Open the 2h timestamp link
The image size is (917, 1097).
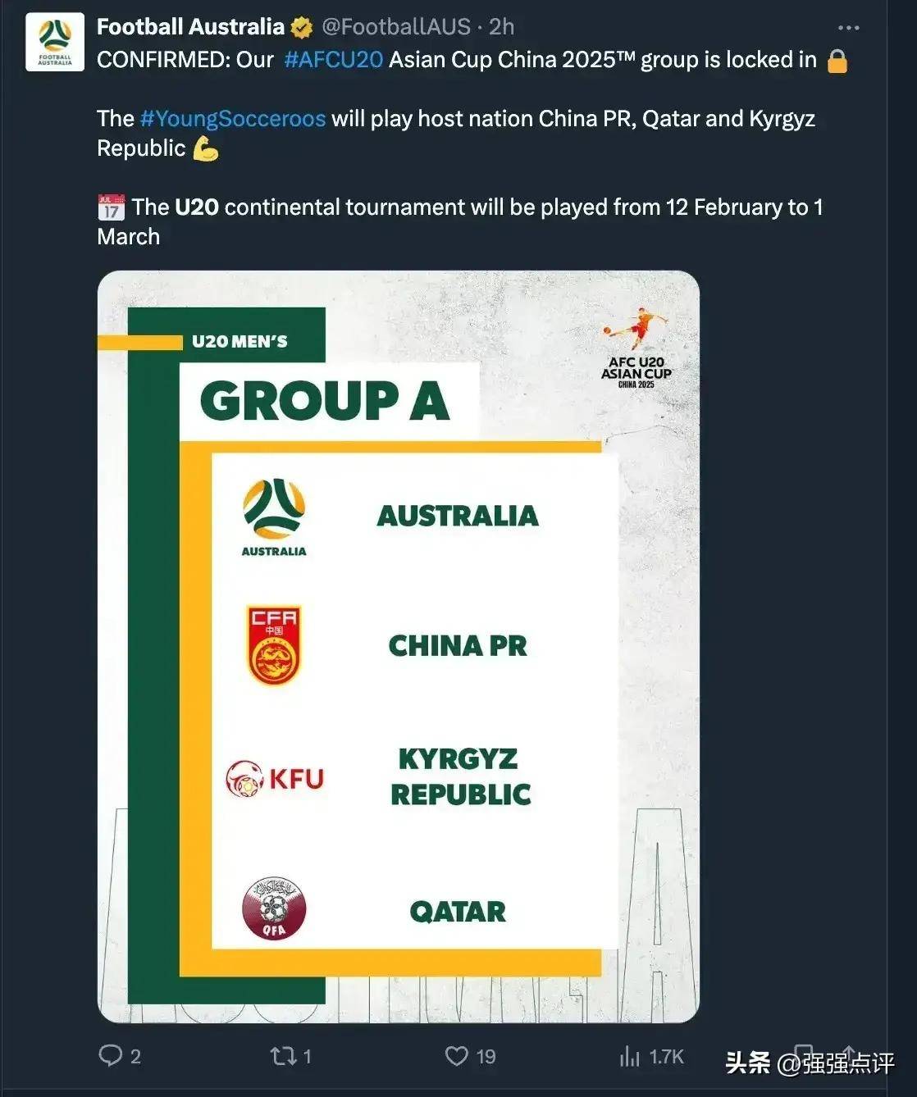tap(502, 27)
